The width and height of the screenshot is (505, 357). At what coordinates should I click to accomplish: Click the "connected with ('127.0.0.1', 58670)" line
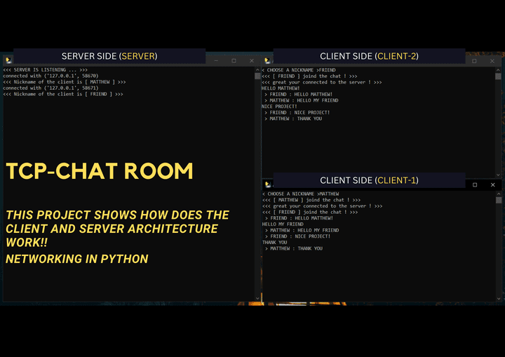pyautogui.click(x=50, y=76)
